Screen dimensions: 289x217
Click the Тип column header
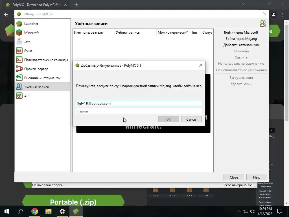pyautogui.click(x=195, y=32)
